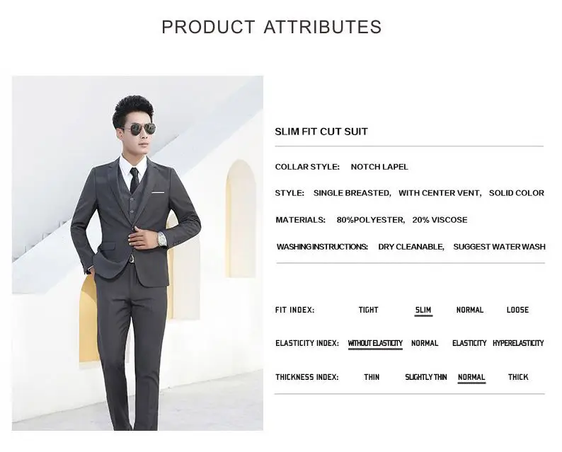This screenshot has height=452, width=562.
Task: Select the LOOSE fit index option
Action: [517, 310]
